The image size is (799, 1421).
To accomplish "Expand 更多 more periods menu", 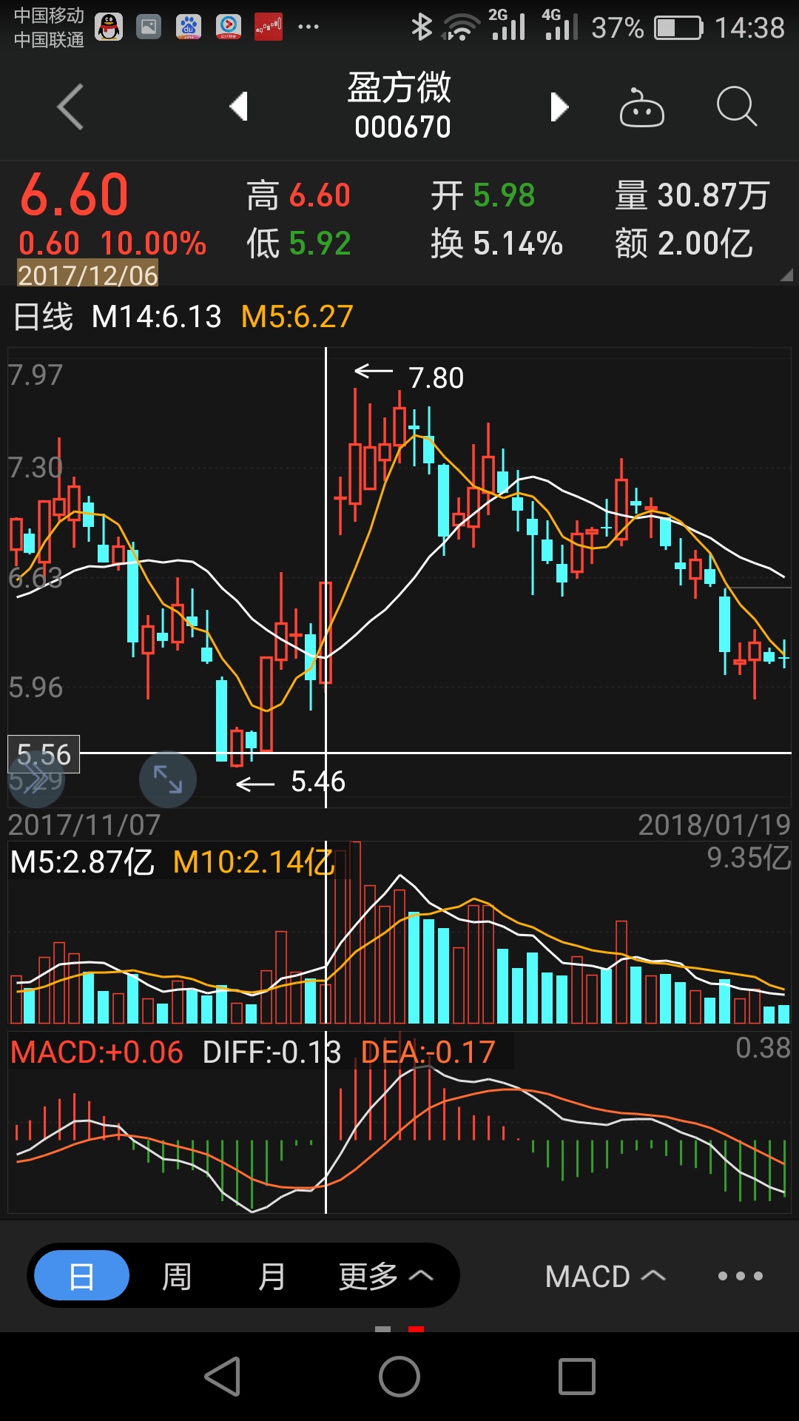I will click(385, 1276).
